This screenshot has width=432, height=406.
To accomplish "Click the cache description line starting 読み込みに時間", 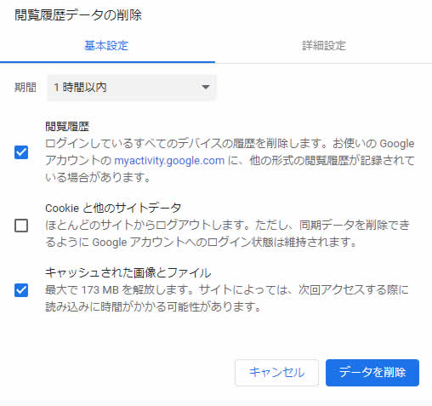I will [x=153, y=306].
